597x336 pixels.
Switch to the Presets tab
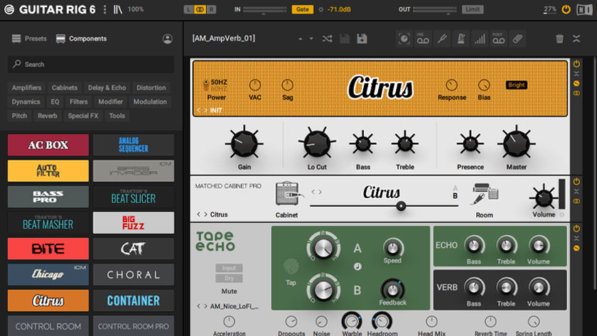(x=30, y=38)
